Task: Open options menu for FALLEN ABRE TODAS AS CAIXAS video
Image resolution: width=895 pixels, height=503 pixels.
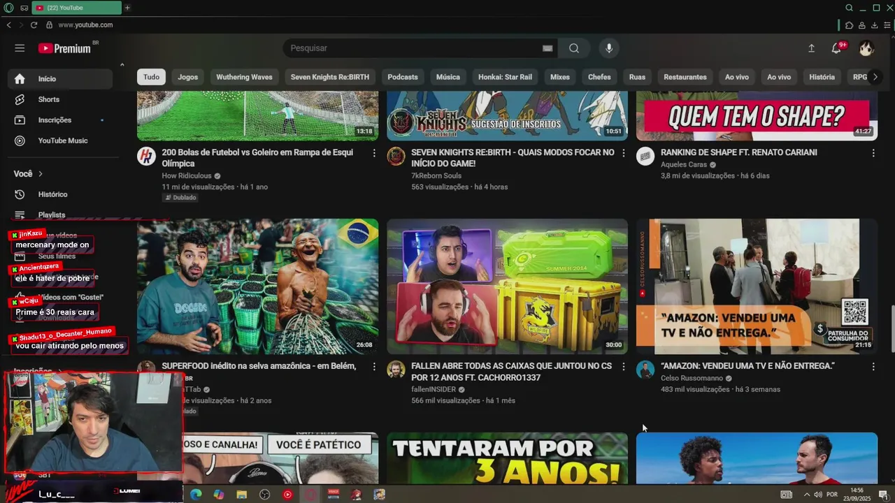Action: pos(624,366)
